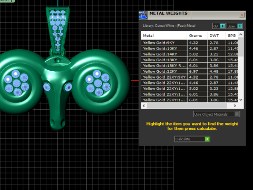The image size is (253, 190).
Task: Close the Metal Weights panel
Action: click(x=242, y=15)
